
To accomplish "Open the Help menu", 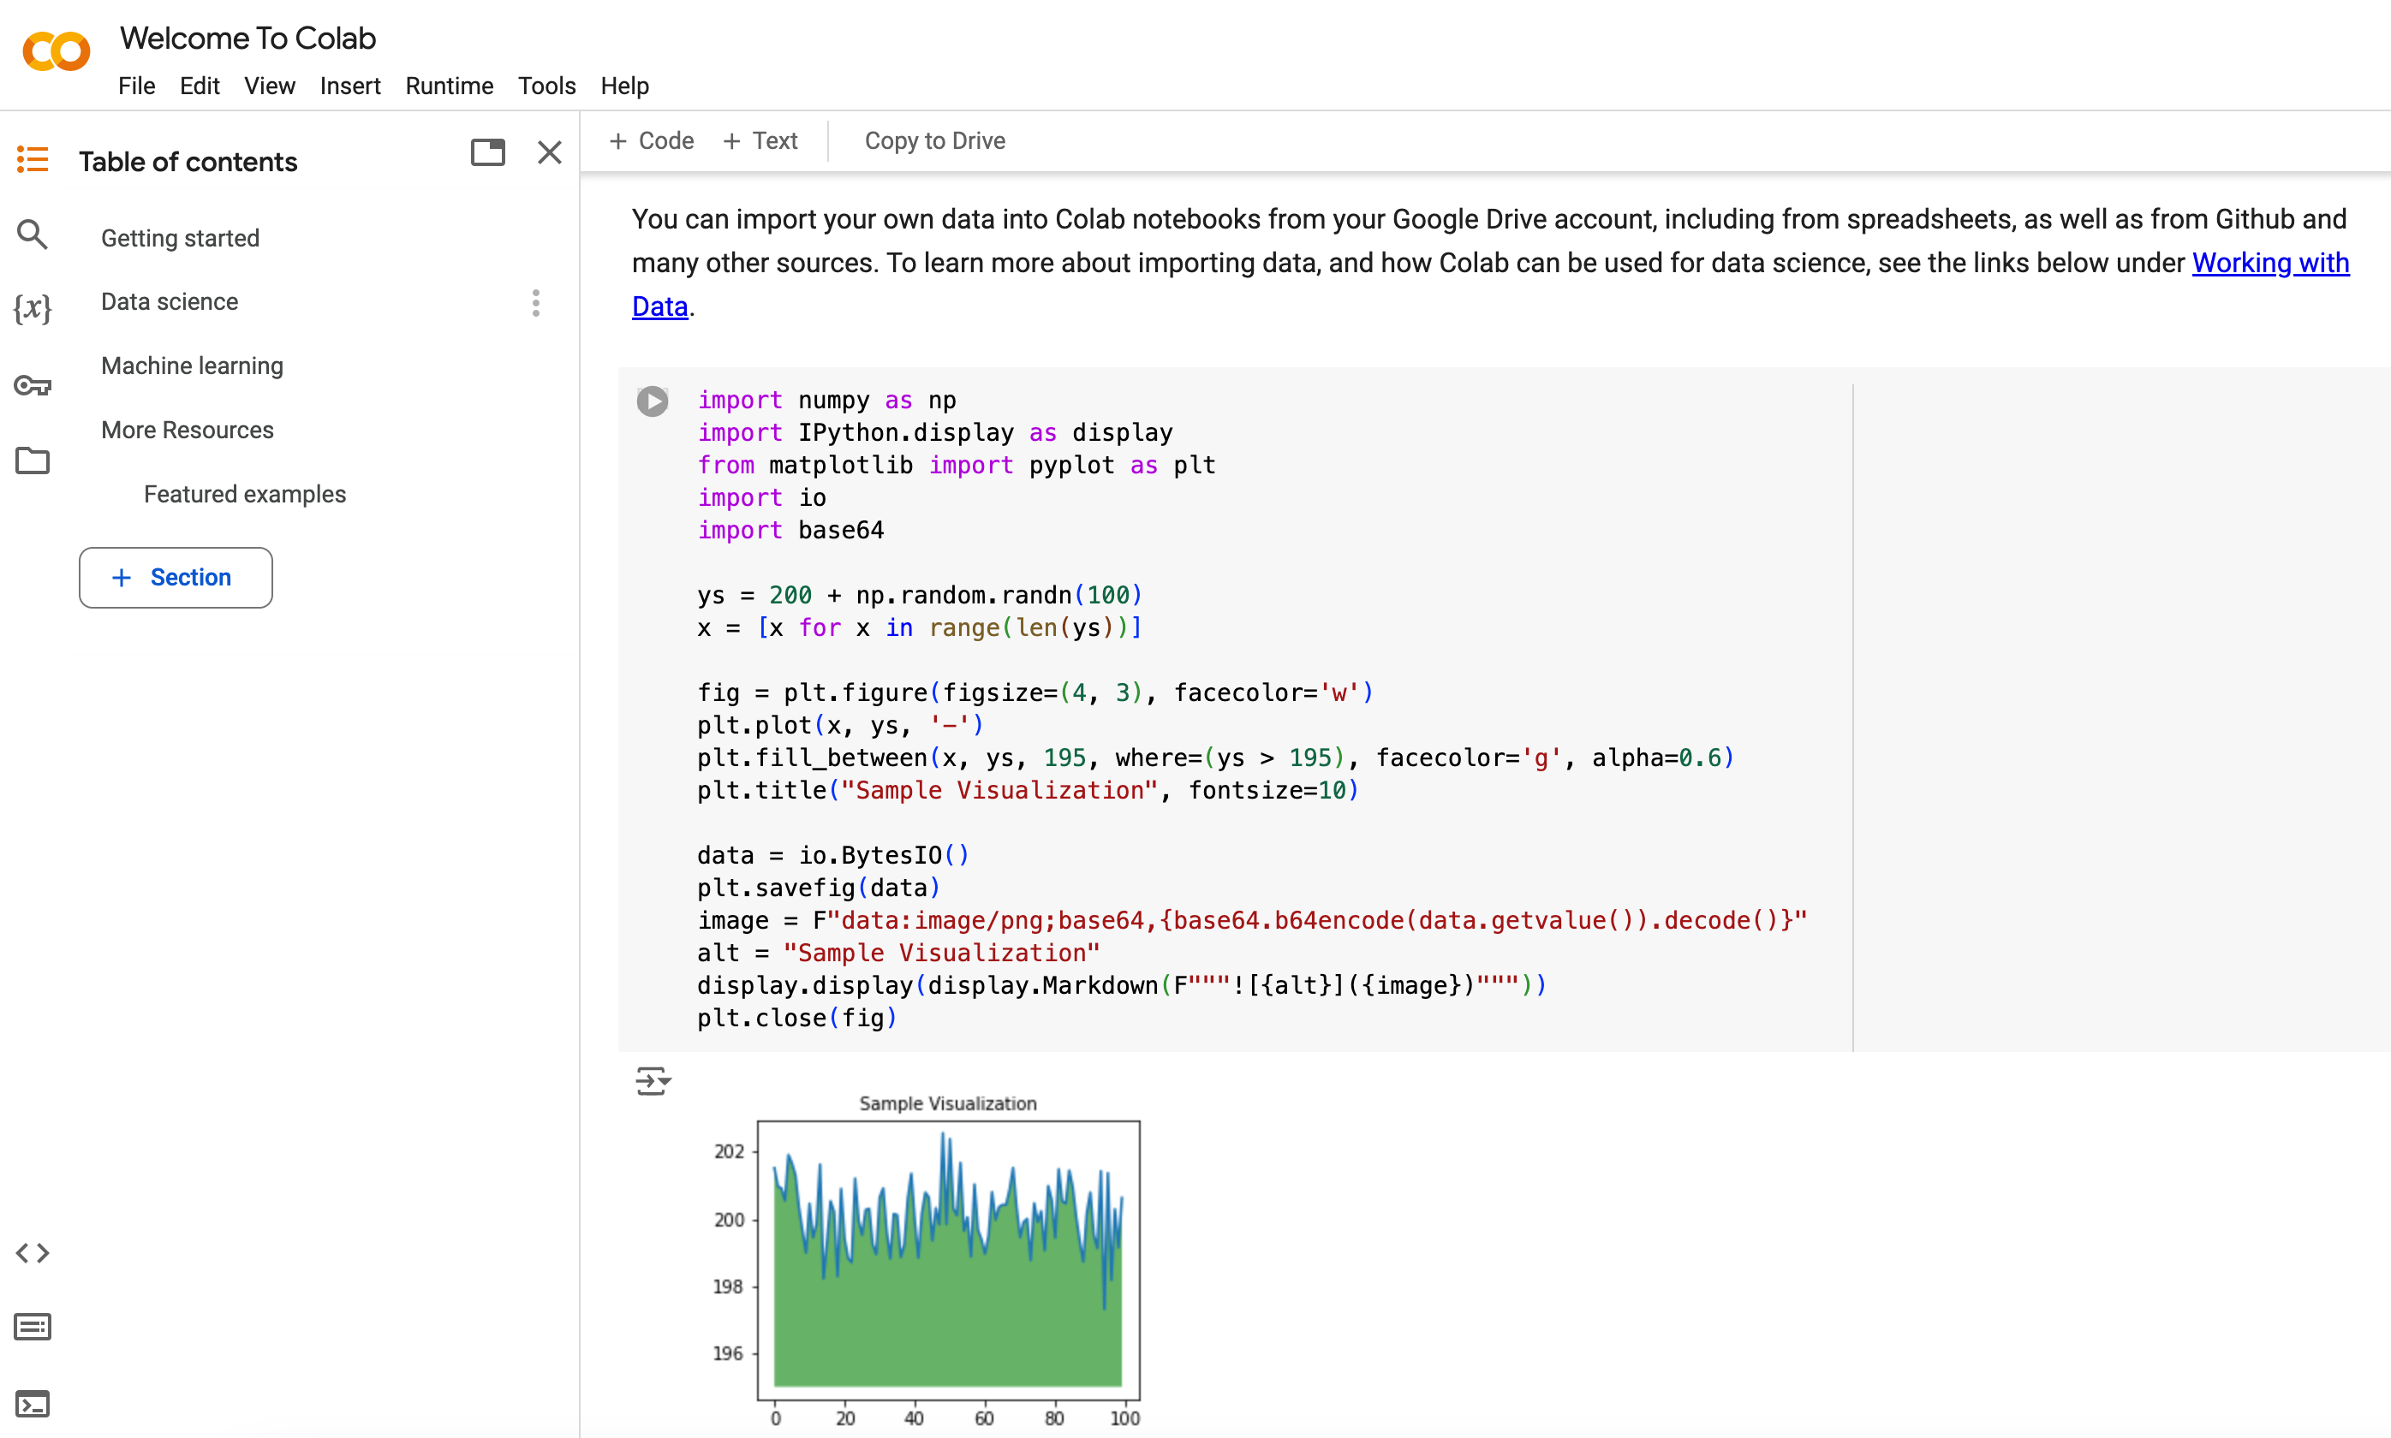I will point(624,86).
